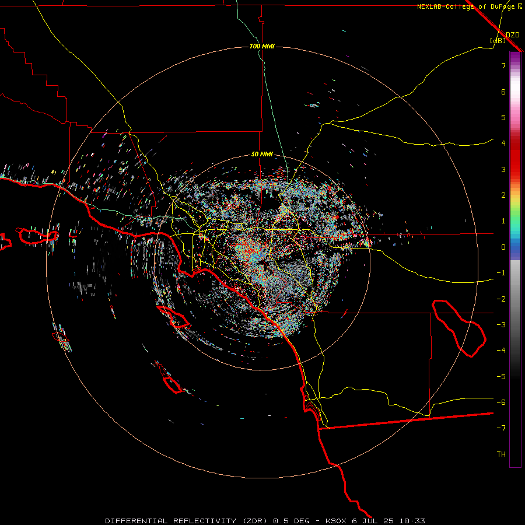The width and height of the screenshot is (525, 525).
Task: Click the "DIFFERENTIAL REFLECTIVITY (ZDR)" caption text
Action: 186,521
